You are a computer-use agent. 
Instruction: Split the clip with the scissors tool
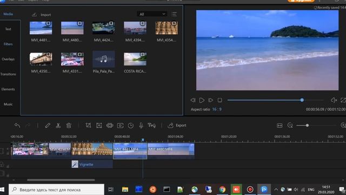pyautogui.click(x=58, y=126)
